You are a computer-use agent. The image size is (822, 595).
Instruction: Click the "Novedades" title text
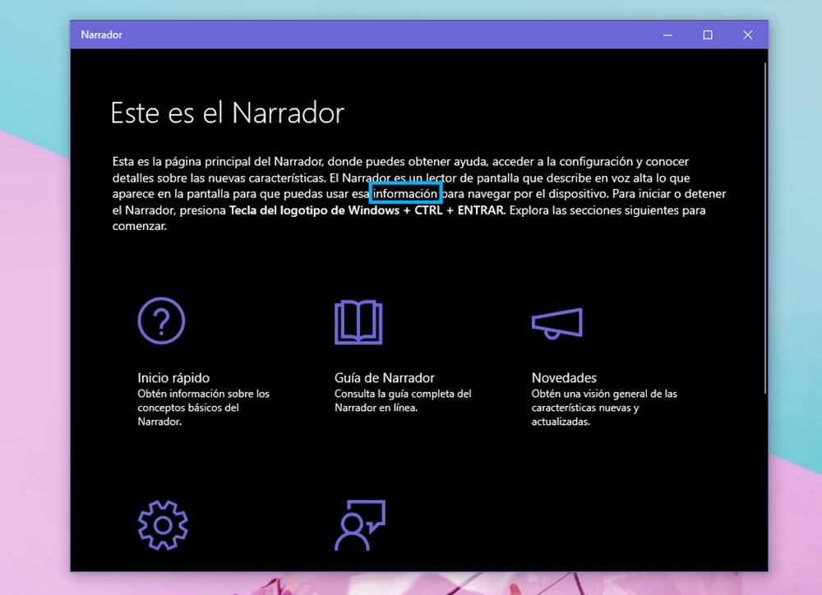[x=564, y=378]
